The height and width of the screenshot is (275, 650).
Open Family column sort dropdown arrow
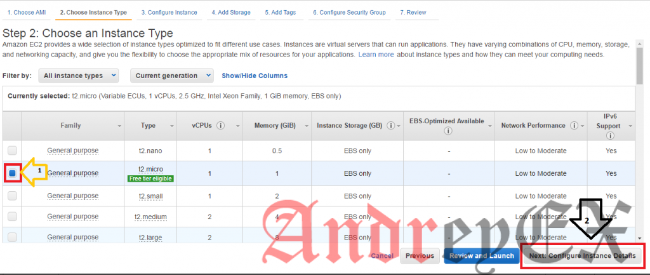pyautogui.click(x=119, y=126)
